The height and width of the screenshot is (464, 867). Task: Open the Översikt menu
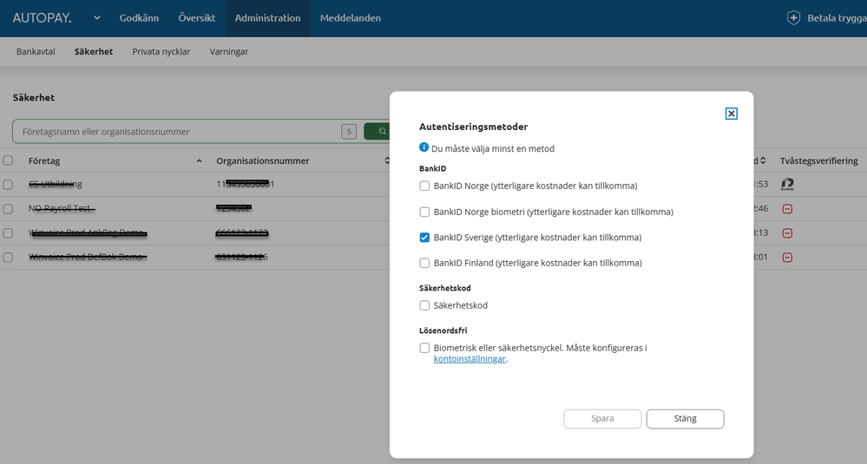(x=196, y=17)
